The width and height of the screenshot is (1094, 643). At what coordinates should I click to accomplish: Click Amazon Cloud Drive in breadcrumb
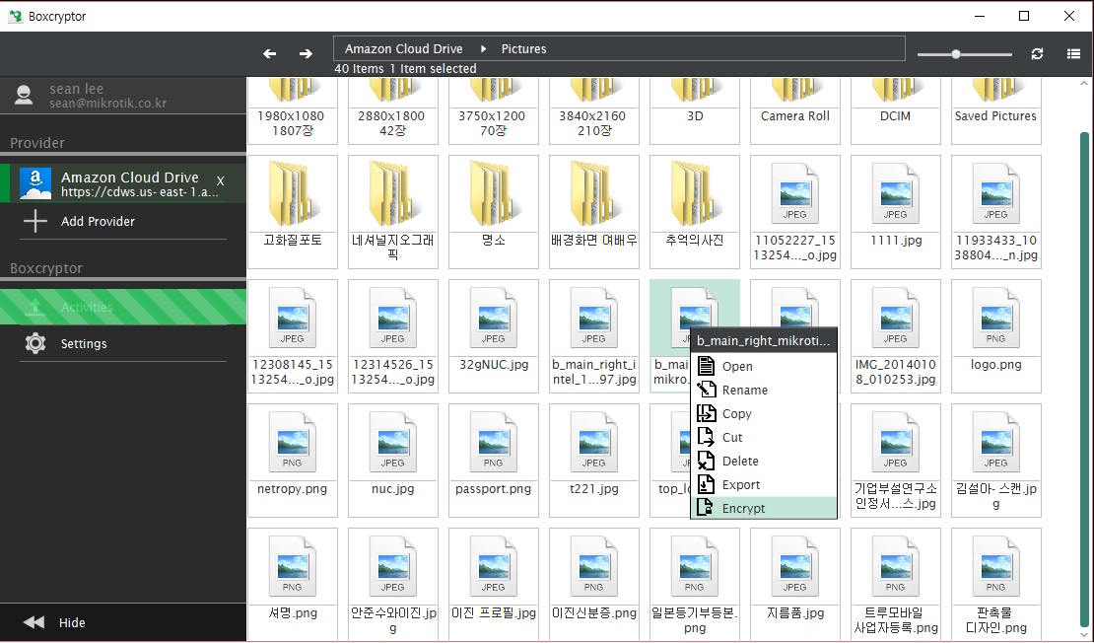[403, 49]
